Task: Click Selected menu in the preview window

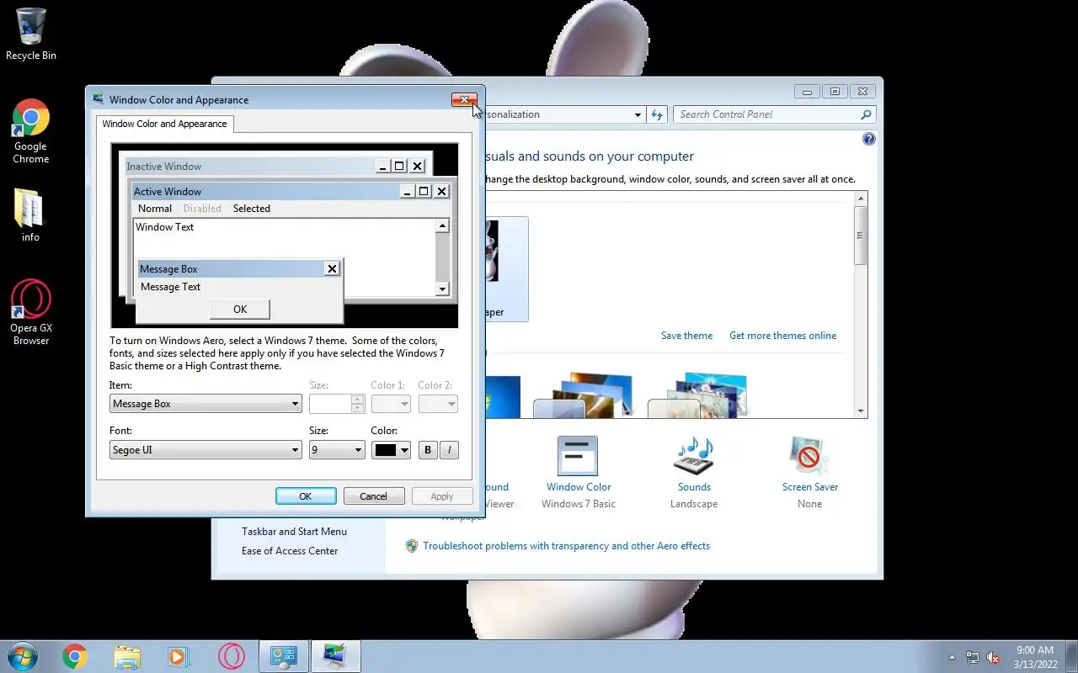Action: [252, 209]
